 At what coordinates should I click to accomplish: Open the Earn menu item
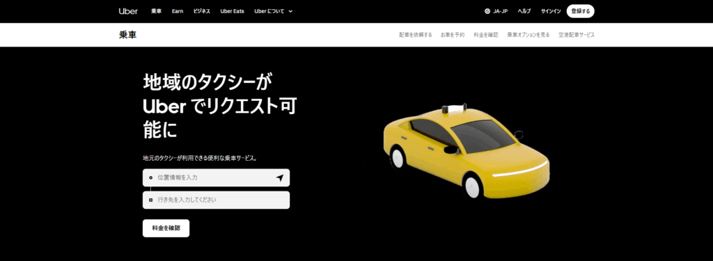click(178, 11)
